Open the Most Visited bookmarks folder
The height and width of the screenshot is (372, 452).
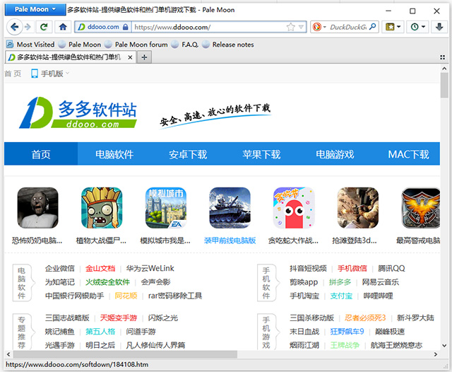(x=30, y=44)
